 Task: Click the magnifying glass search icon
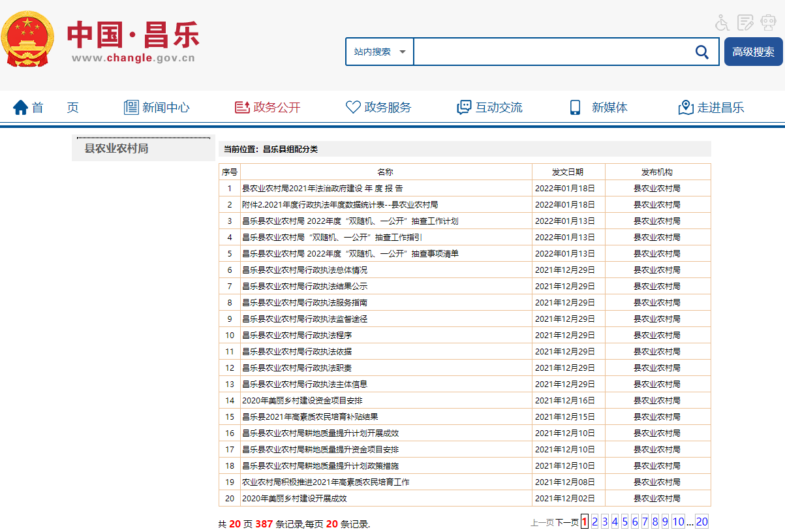click(x=702, y=52)
